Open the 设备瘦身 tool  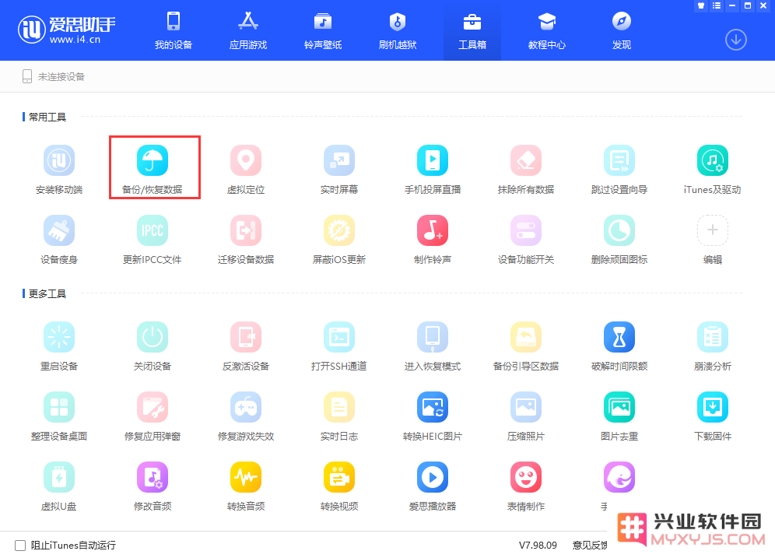(59, 240)
